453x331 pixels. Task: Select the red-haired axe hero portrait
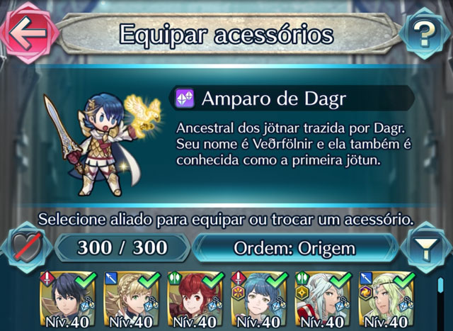click(x=195, y=301)
